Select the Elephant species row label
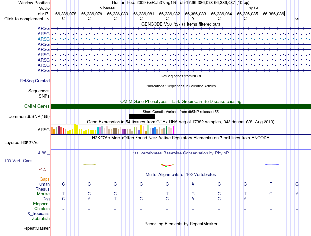This screenshot has width=311, height=236. pyautogui.click(x=42, y=204)
